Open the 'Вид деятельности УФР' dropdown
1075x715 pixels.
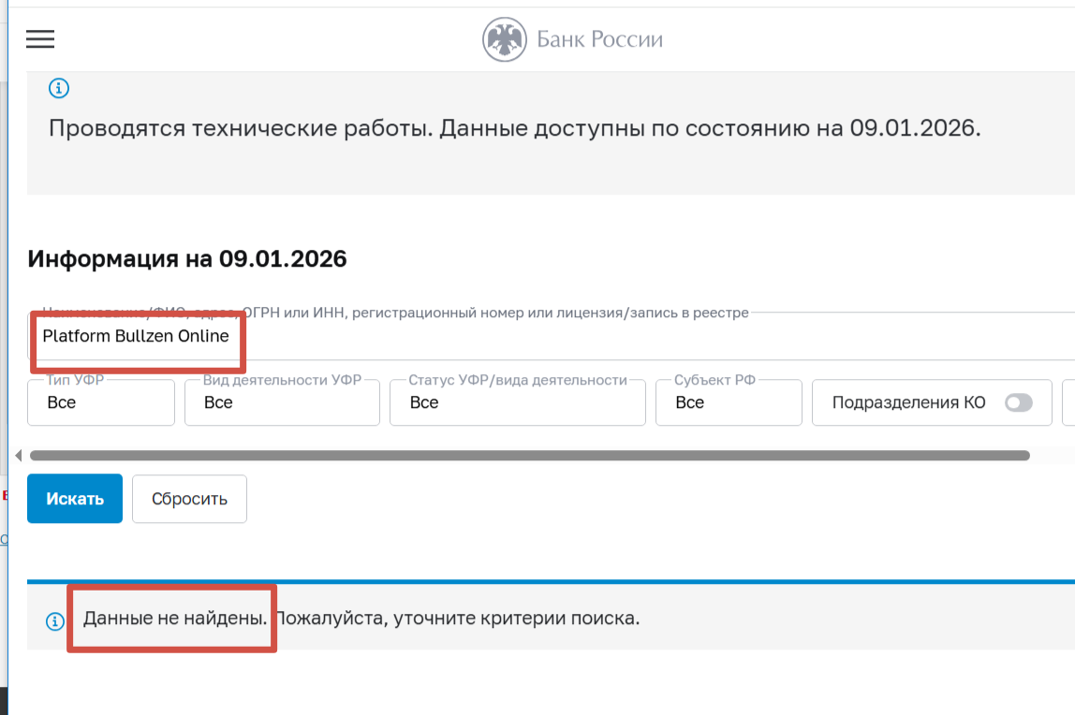click(x=282, y=402)
